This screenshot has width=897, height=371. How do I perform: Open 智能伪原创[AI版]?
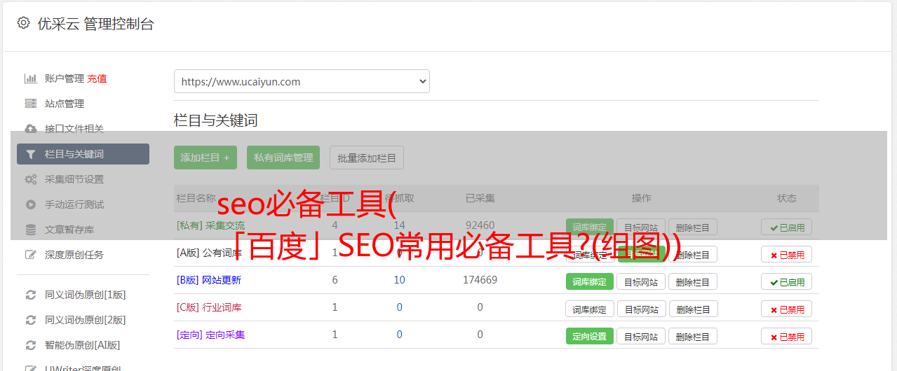click(x=83, y=345)
